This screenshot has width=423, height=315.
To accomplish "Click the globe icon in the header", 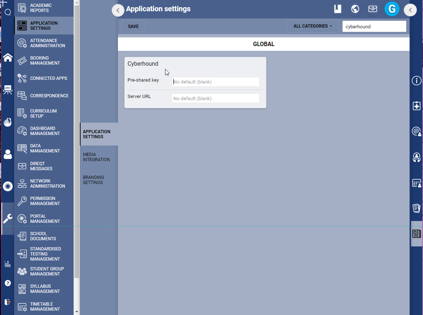I will click(x=355, y=9).
